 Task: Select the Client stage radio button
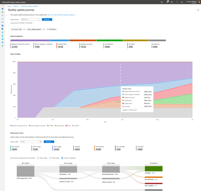(x=50, y=158)
